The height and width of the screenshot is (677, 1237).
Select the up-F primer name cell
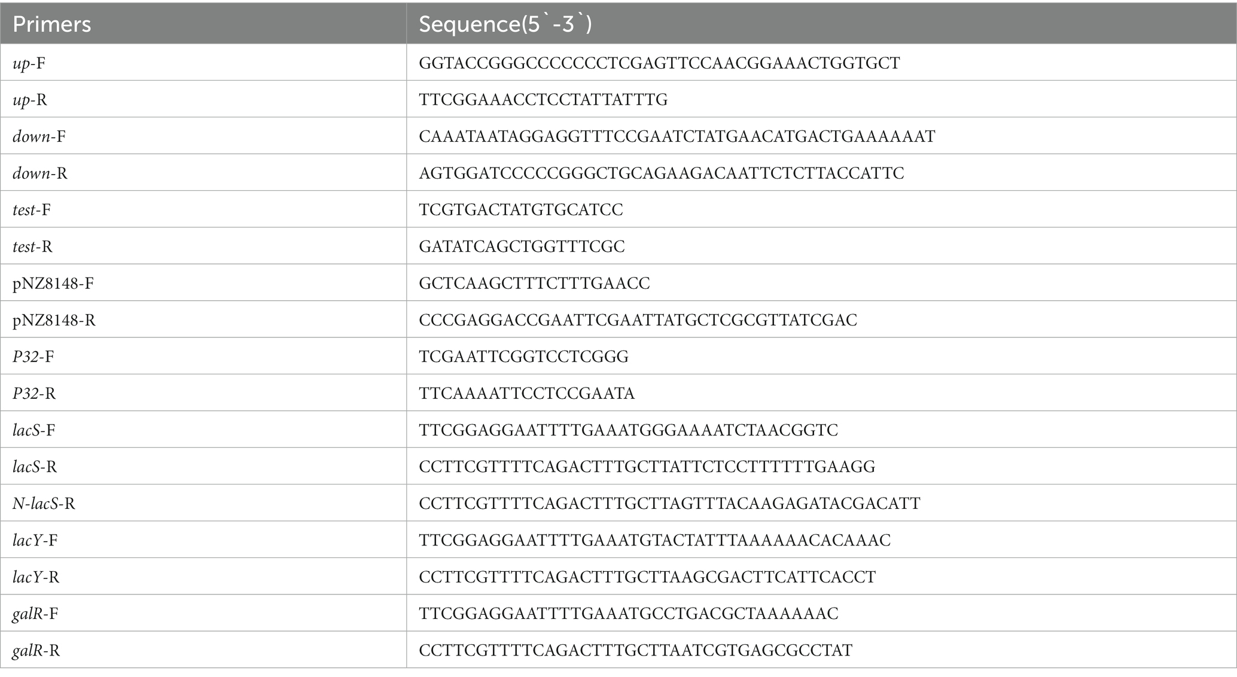(x=203, y=63)
